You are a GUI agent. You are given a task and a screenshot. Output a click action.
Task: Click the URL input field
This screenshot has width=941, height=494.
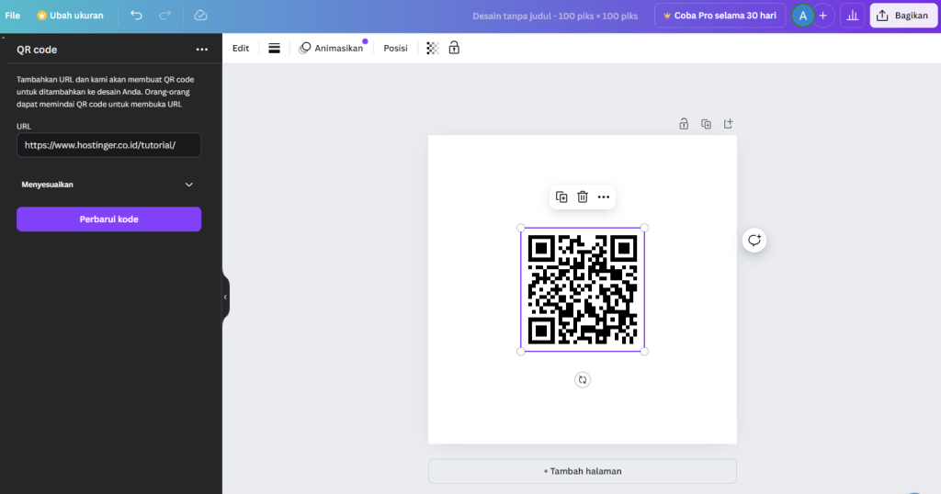(x=108, y=145)
